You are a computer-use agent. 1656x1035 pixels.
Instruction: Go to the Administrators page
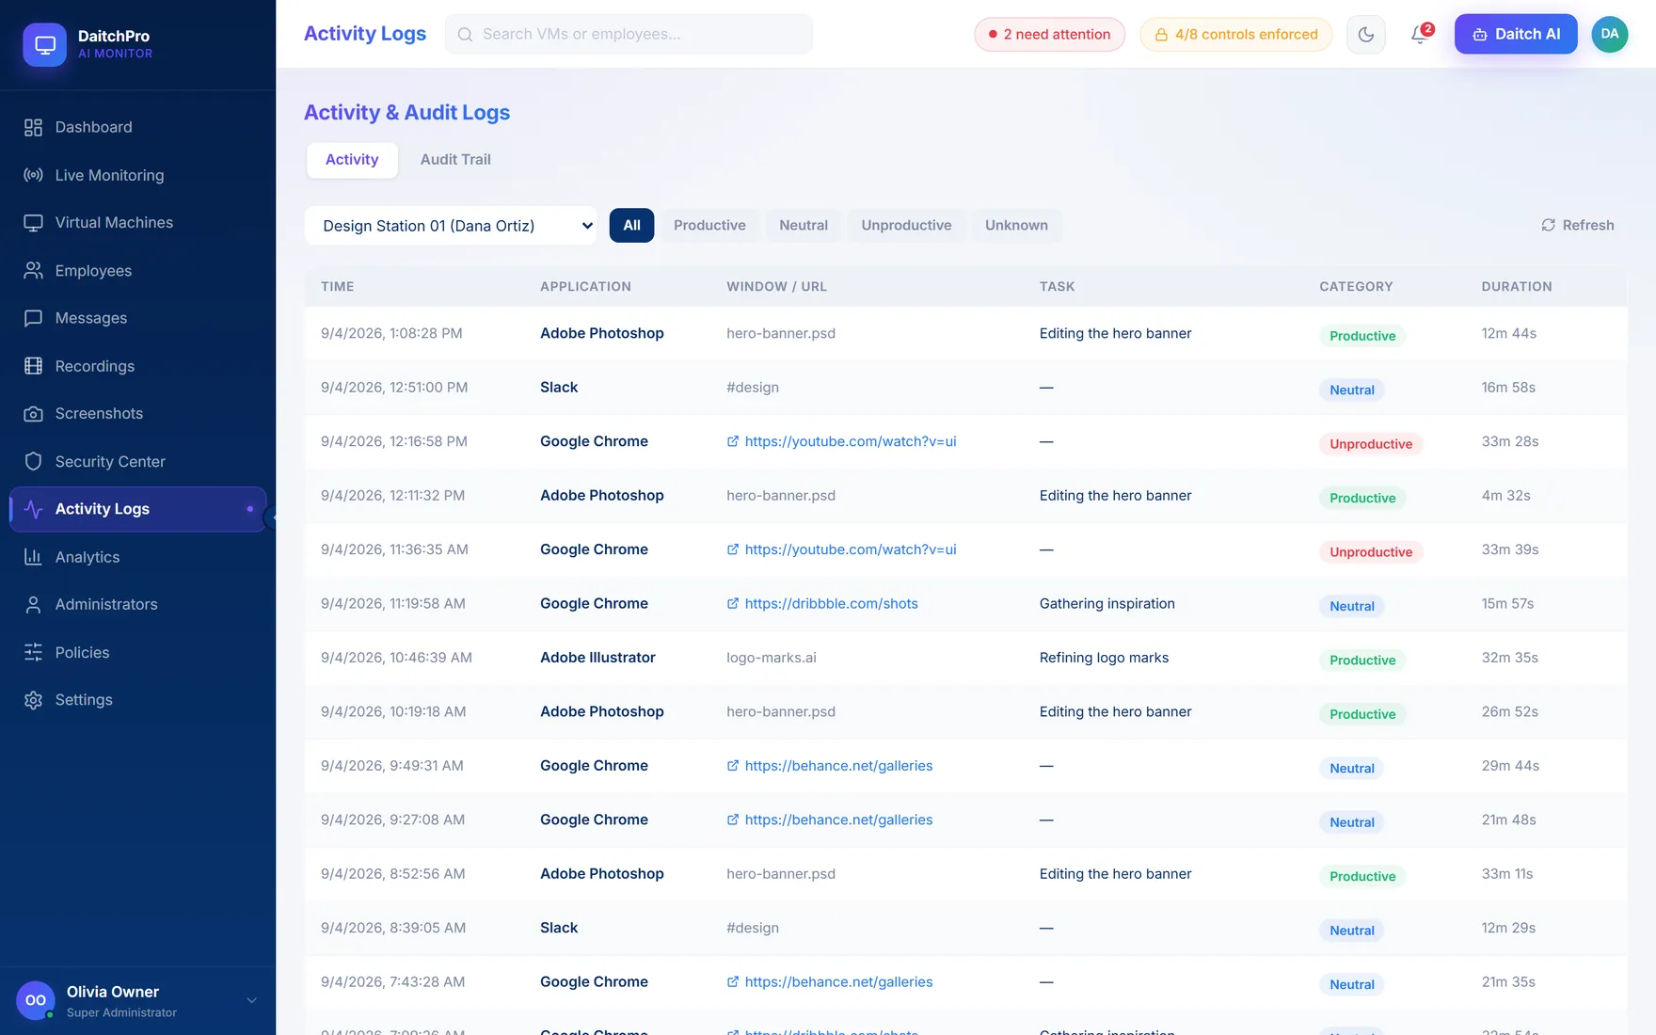pyautogui.click(x=138, y=604)
